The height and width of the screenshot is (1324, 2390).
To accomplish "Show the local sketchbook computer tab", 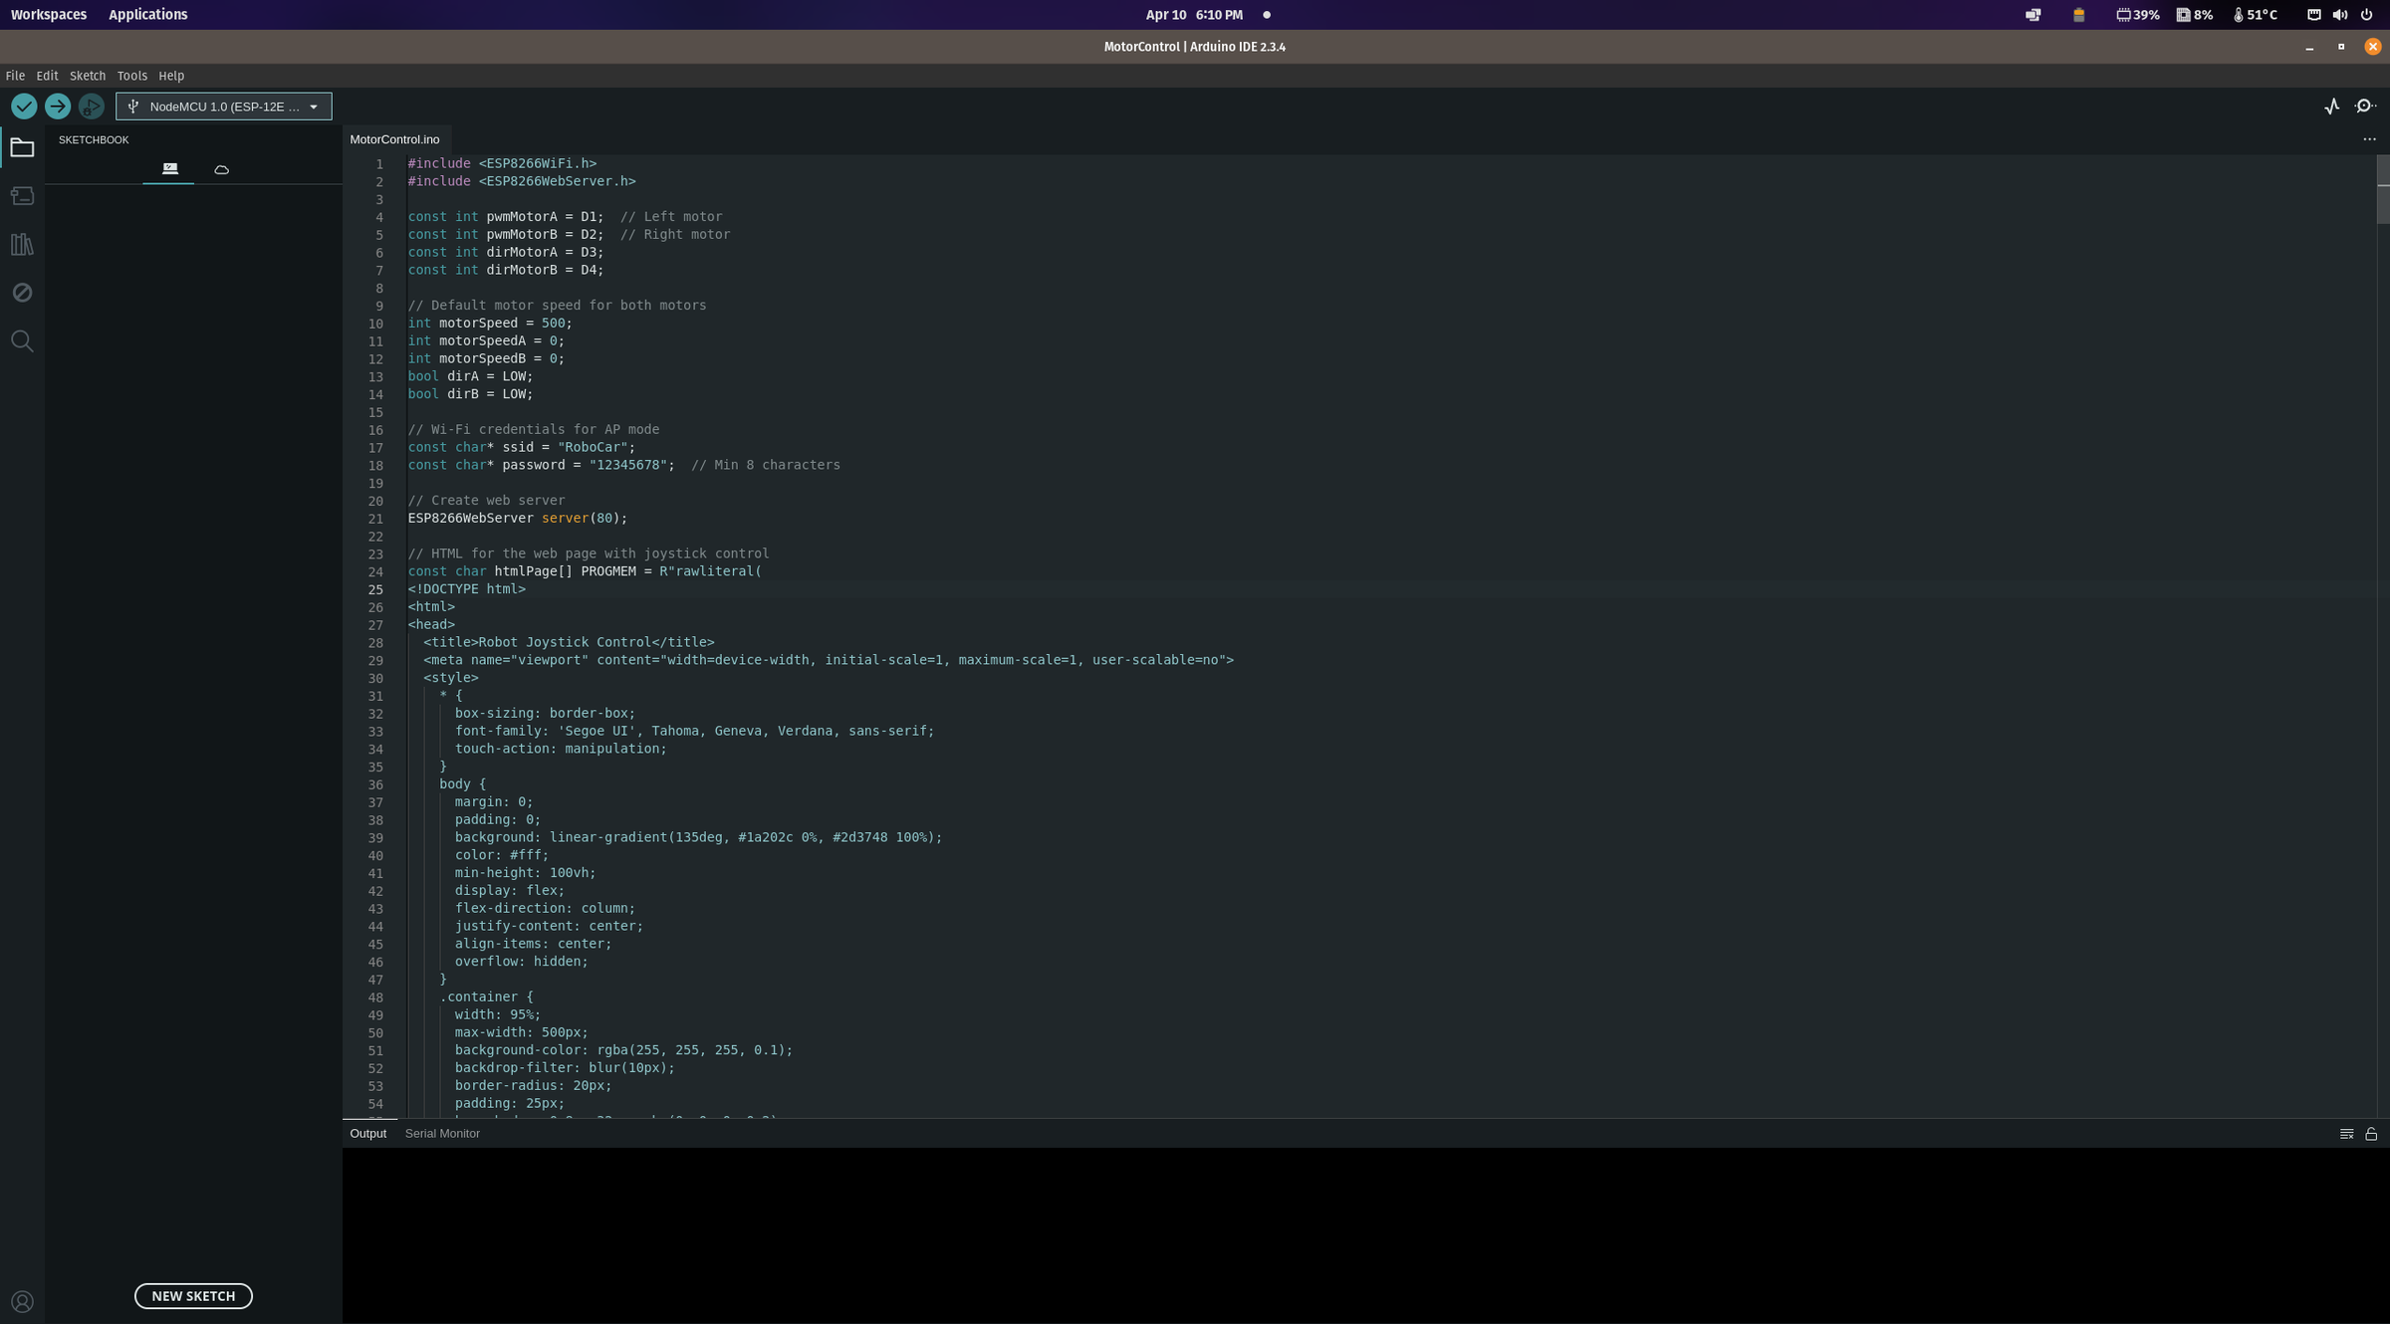I will click(169, 169).
